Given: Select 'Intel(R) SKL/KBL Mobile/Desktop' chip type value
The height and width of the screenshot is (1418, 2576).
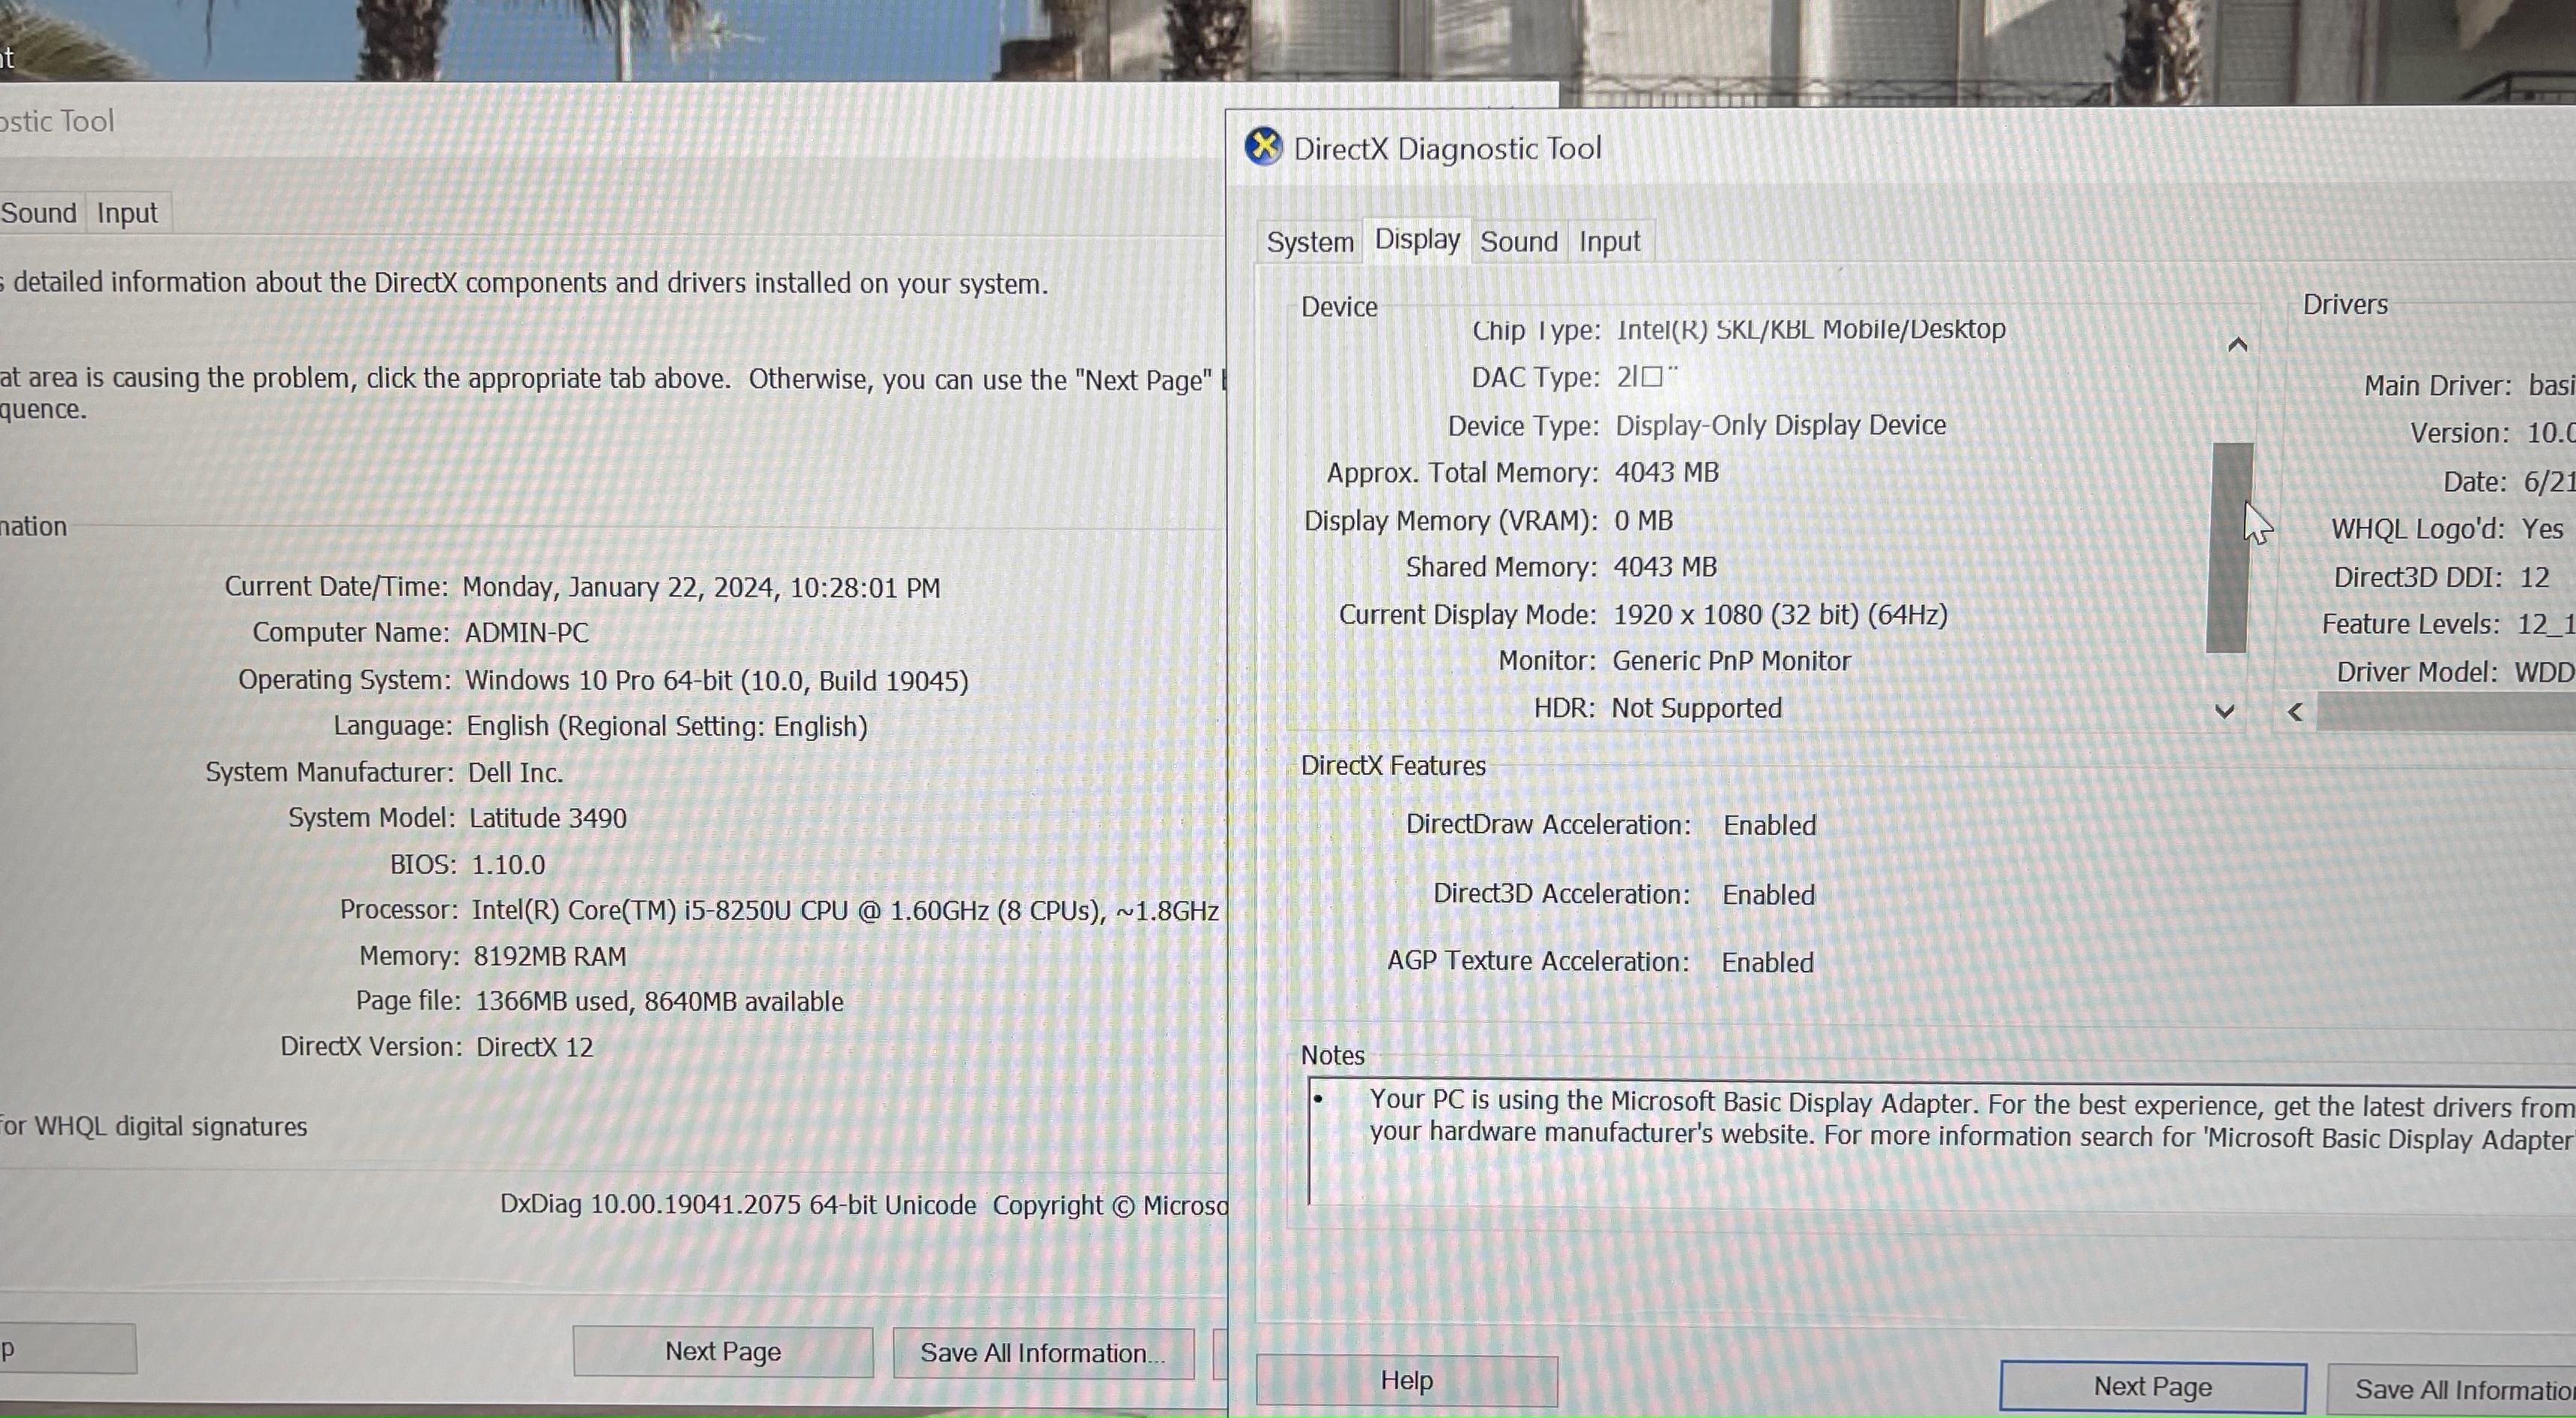Looking at the screenshot, I should 1810,329.
